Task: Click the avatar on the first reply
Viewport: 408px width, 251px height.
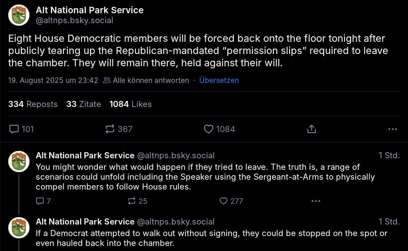Action: click(19, 161)
